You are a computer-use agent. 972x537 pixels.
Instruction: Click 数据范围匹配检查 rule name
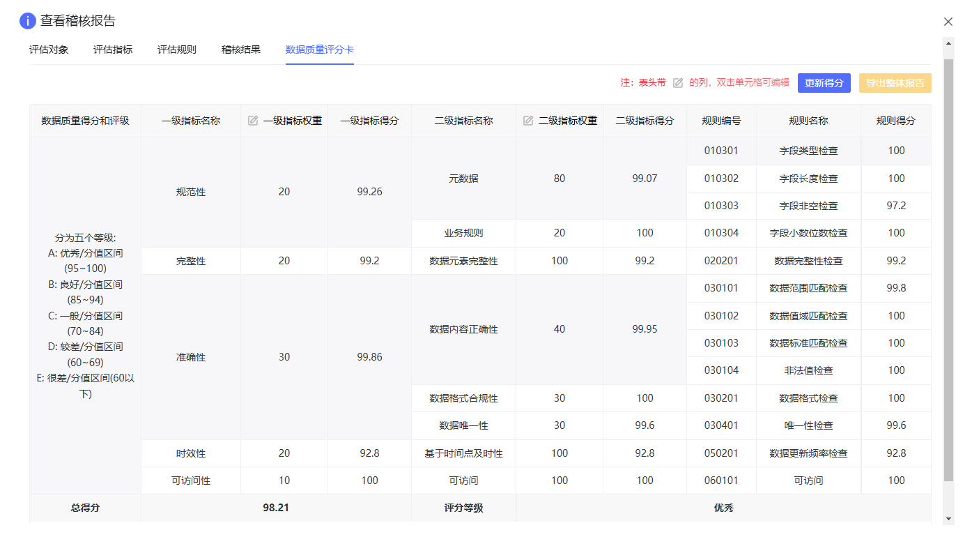pos(808,288)
